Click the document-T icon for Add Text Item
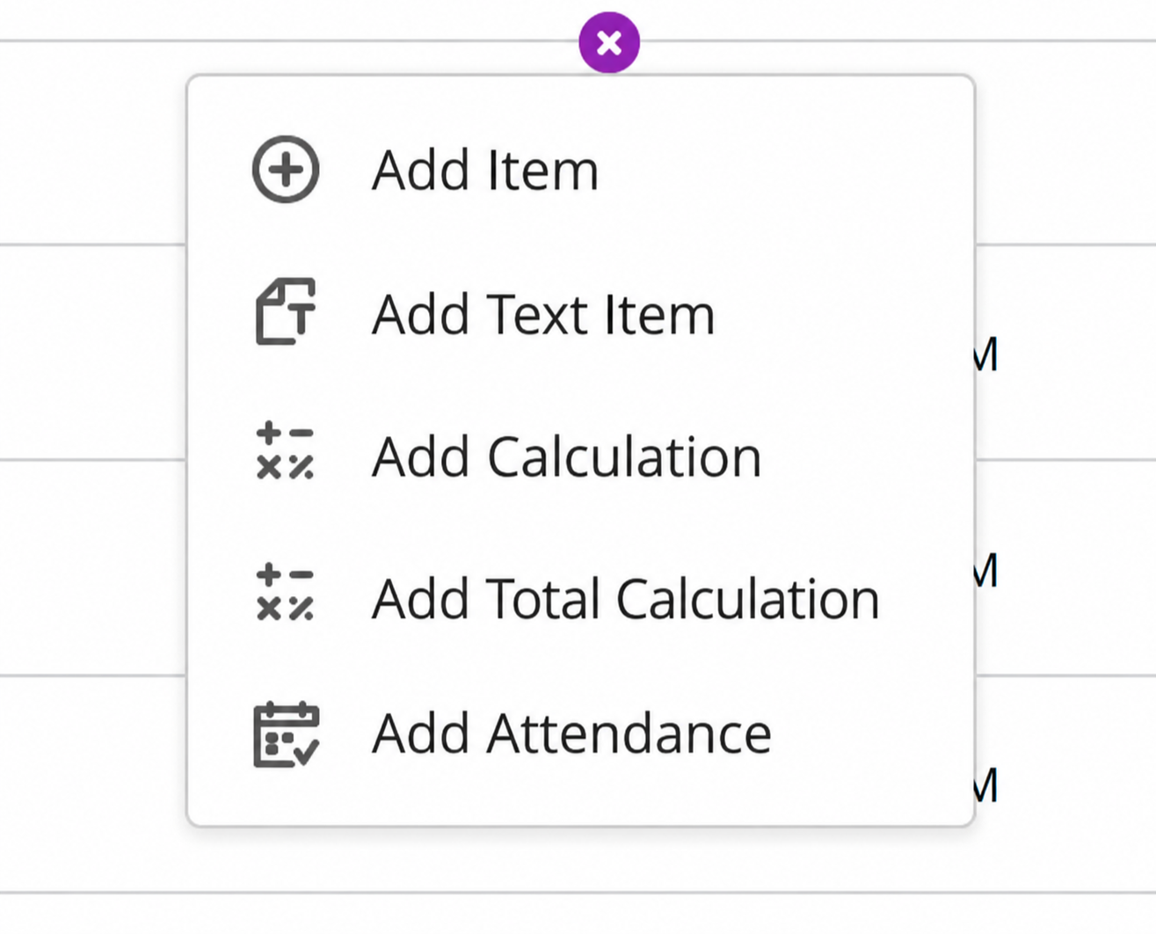Screen dimensions: 1156x934 (x=286, y=311)
